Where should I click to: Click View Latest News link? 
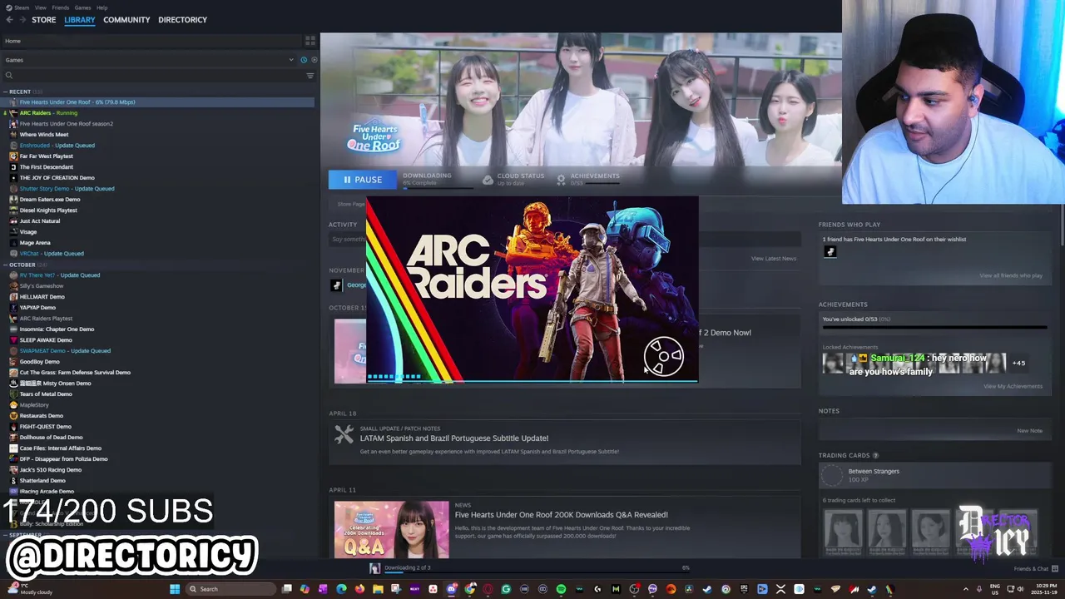pyautogui.click(x=774, y=259)
